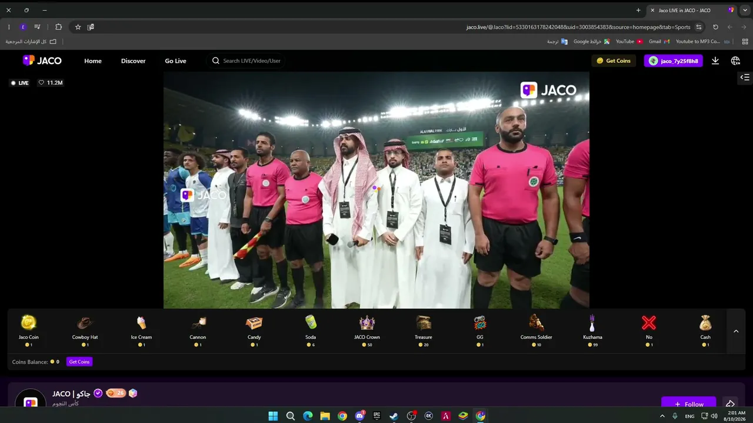Send the JACO Crown gift
The image size is (753, 423).
click(367, 331)
